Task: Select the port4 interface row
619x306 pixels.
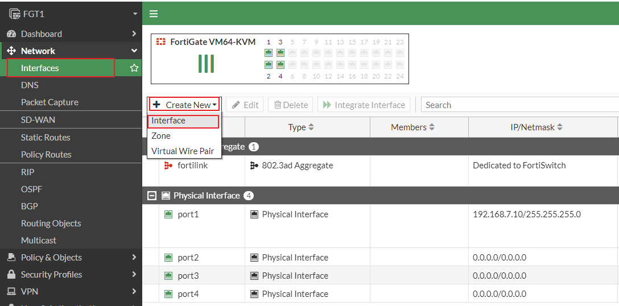Action: pos(381,293)
